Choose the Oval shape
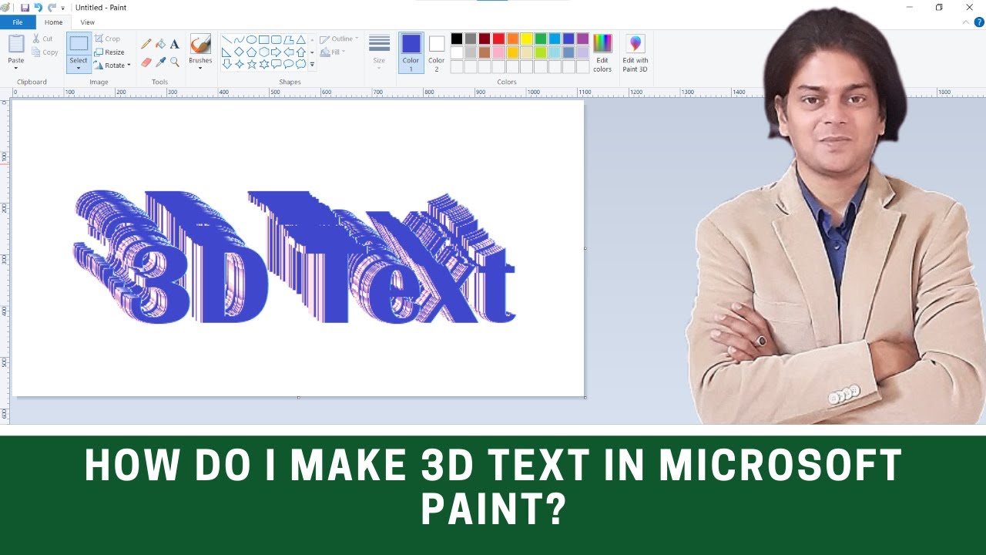 (251, 39)
